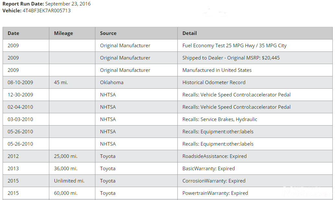This screenshot has width=335, height=200.
Task: Click the 45 mi. mileage cell
Action: [x=61, y=83]
